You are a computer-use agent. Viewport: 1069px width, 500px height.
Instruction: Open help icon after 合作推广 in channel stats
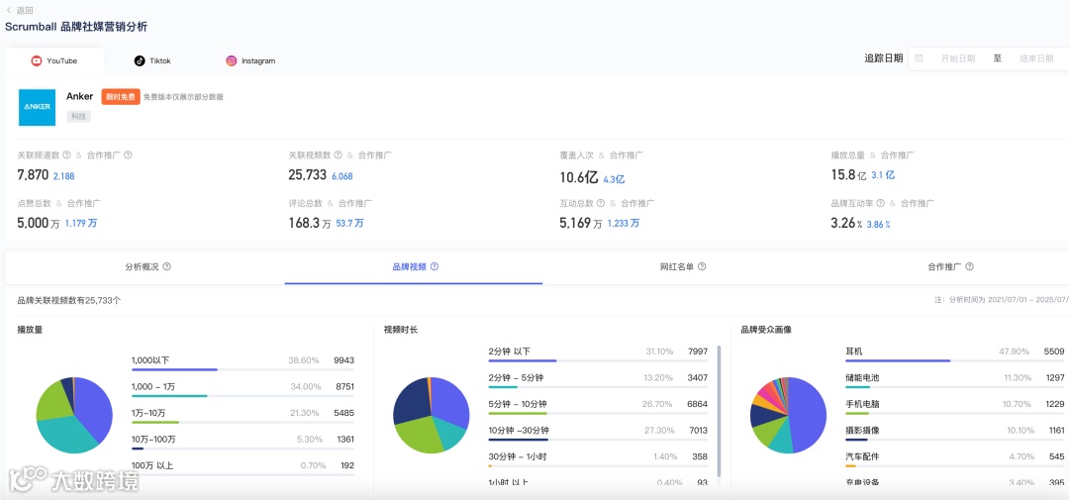(x=128, y=154)
